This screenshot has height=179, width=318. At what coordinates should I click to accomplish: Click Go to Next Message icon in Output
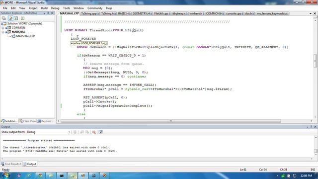(87, 132)
